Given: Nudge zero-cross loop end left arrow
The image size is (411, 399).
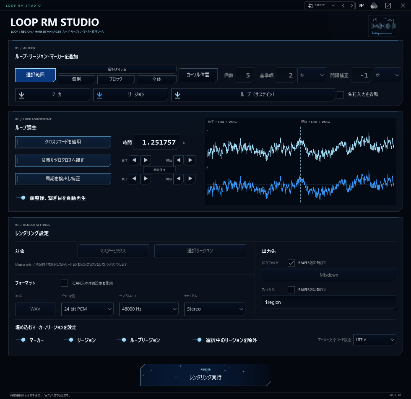Looking at the screenshot, I should (134, 179).
